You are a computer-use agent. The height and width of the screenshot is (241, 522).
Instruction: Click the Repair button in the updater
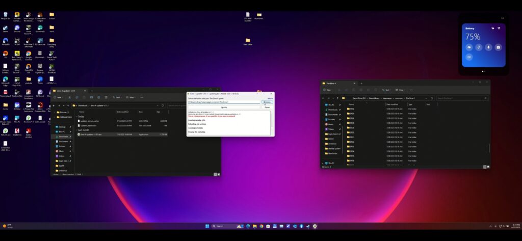(267, 108)
